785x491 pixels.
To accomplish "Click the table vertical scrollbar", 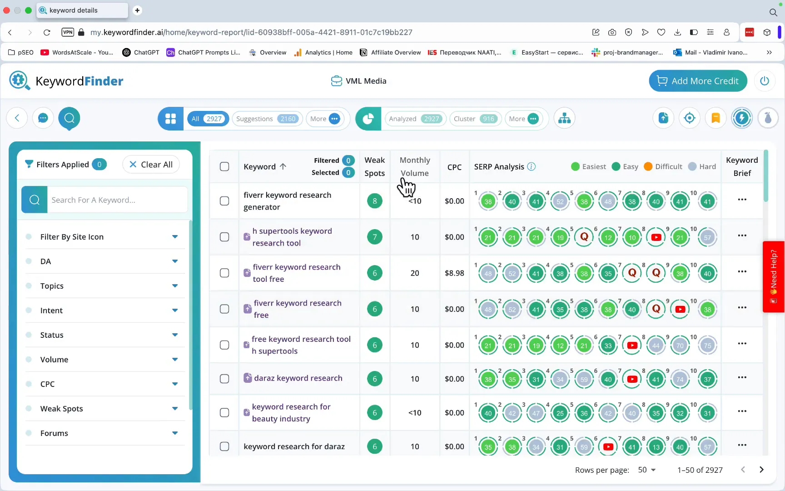I will tap(766, 175).
